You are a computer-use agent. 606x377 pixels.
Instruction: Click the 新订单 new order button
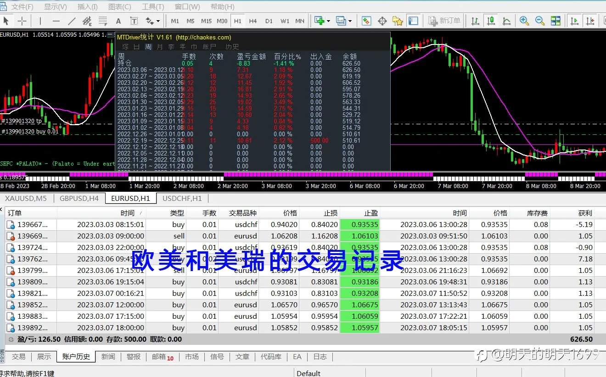(x=444, y=21)
